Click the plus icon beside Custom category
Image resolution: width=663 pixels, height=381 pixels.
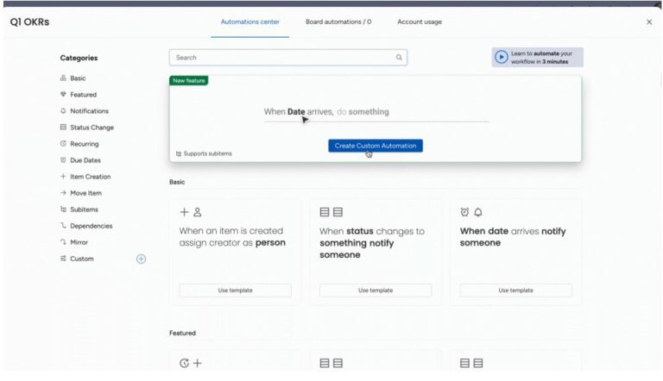(x=142, y=259)
